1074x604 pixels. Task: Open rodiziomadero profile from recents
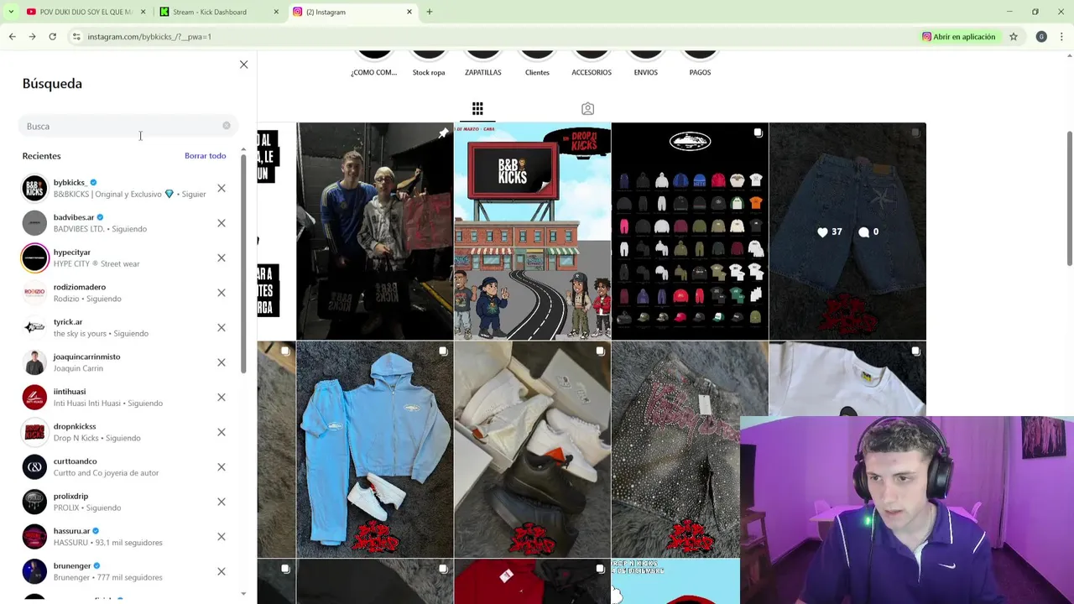(113, 293)
